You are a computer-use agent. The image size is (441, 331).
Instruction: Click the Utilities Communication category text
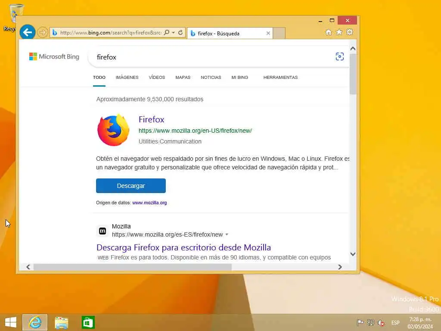point(170,141)
